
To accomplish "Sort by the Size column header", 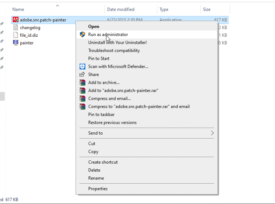I will click(x=207, y=9).
